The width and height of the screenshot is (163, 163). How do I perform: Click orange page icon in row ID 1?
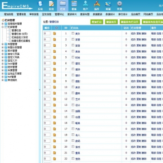click(54, 33)
